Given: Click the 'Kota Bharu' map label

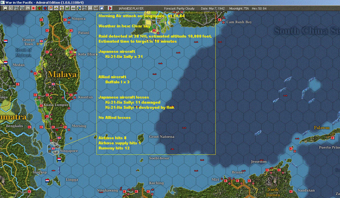Looking at the screenshot, I should point(88,54).
